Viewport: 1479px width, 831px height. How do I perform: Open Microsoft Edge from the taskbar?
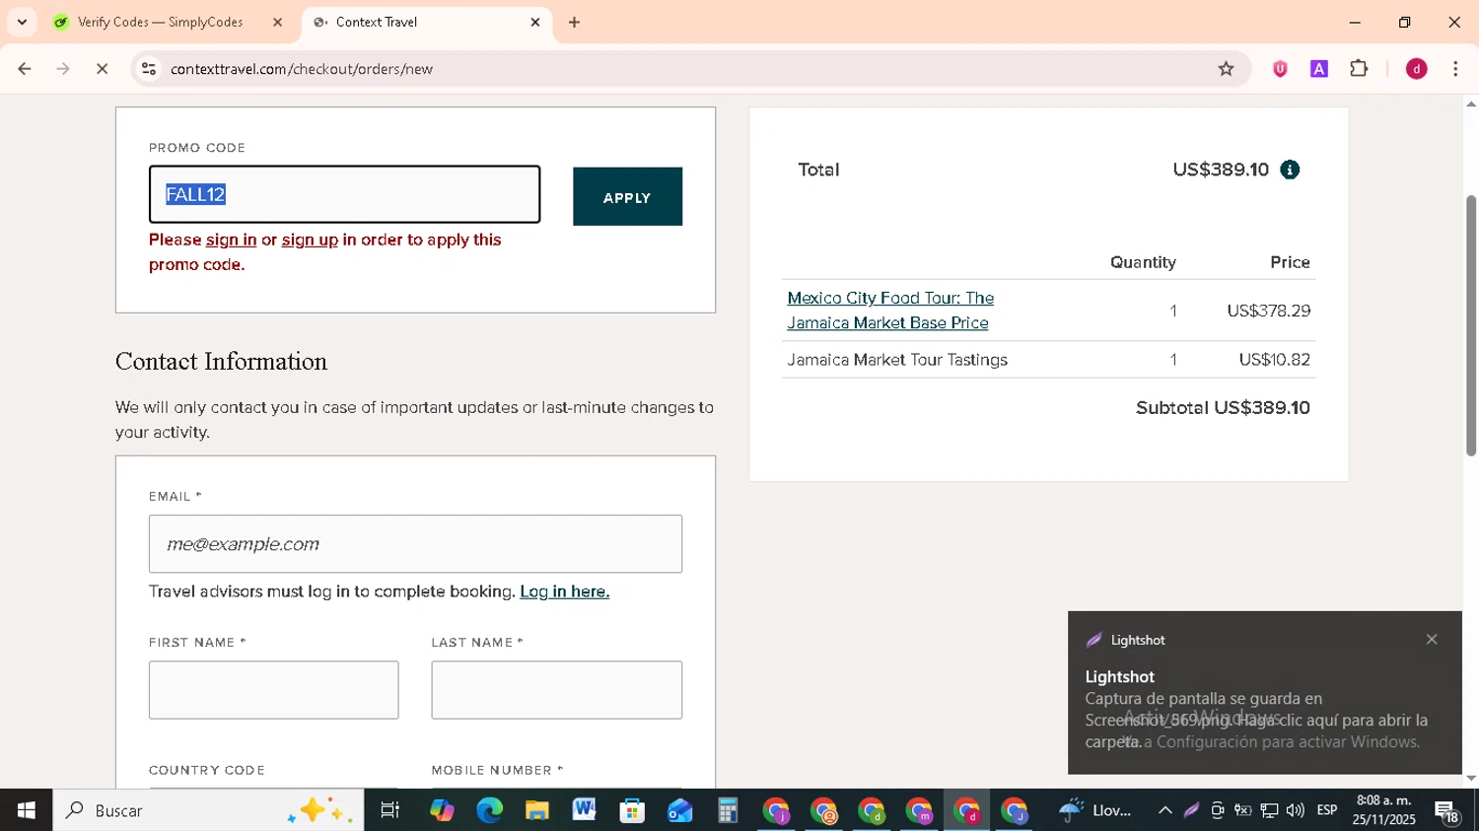tap(489, 810)
